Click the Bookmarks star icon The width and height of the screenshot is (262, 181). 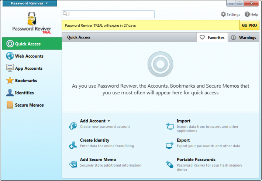tap(10, 80)
